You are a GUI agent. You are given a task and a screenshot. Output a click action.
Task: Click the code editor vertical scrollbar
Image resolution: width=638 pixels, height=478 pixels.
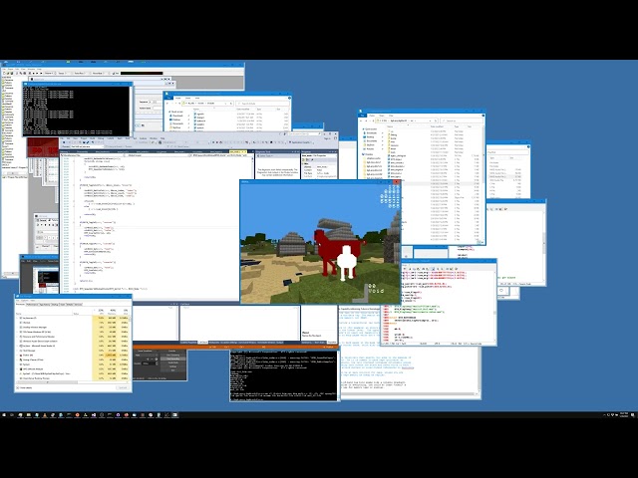coord(252,168)
